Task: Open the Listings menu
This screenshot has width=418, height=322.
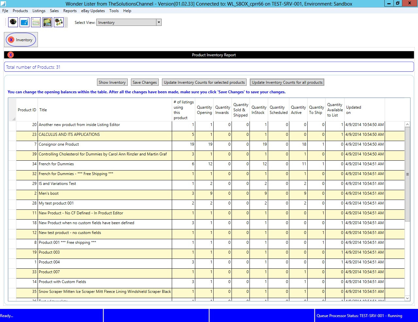Action: coord(39,11)
